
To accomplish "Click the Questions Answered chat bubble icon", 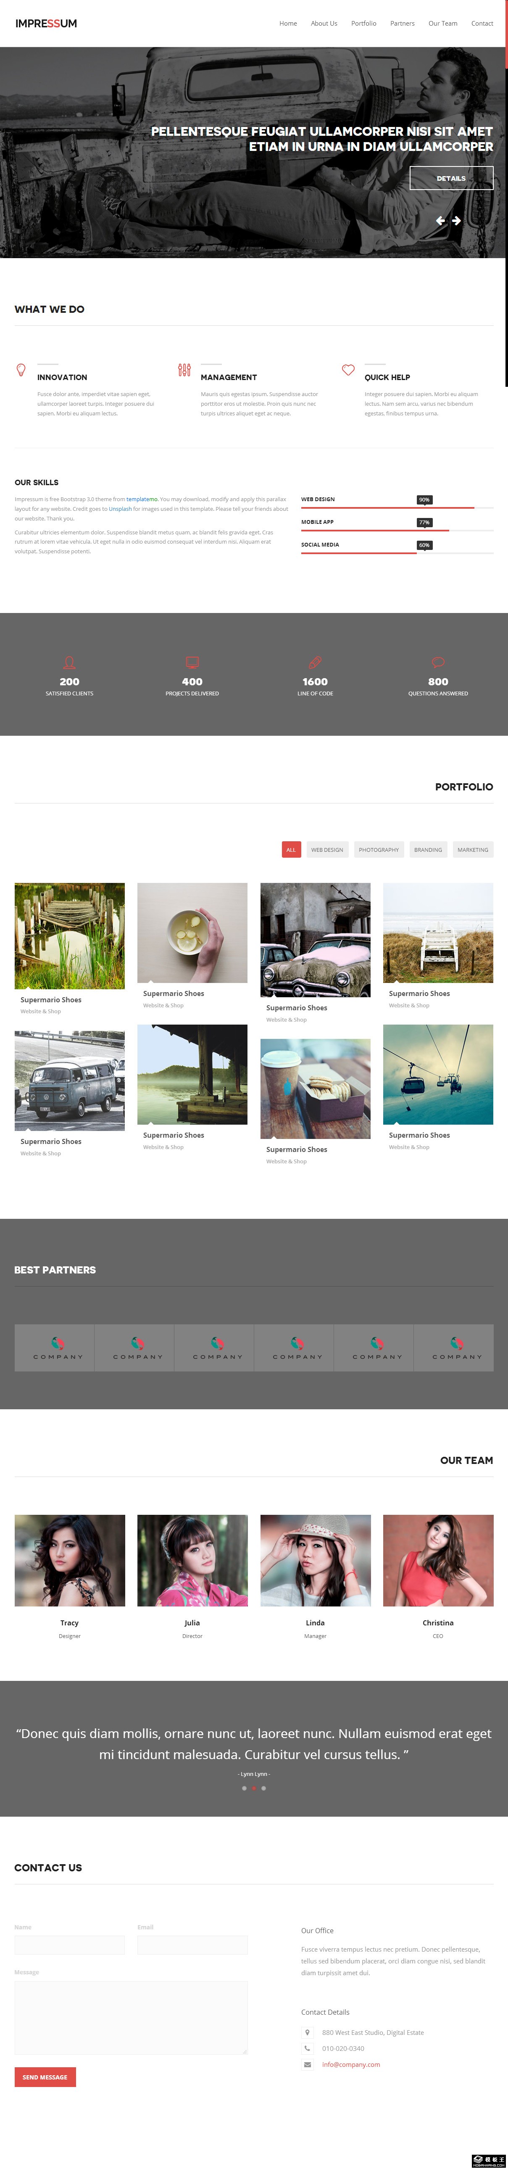I will 438,663.
